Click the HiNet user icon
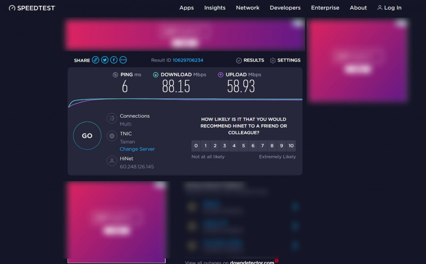This screenshot has width=426, height=264. pos(111,161)
